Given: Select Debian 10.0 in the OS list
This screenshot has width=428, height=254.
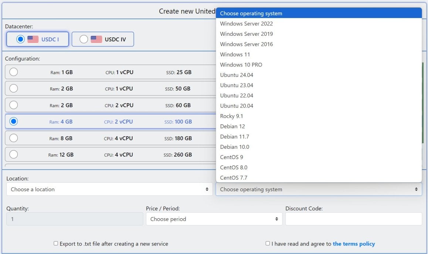Looking at the screenshot, I should pyautogui.click(x=319, y=147).
